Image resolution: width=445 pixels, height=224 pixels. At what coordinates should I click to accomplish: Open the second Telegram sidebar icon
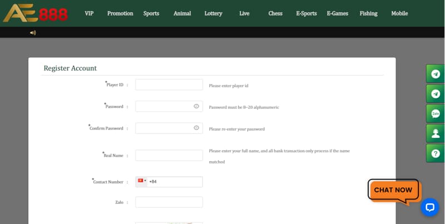pyautogui.click(x=435, y=94)
